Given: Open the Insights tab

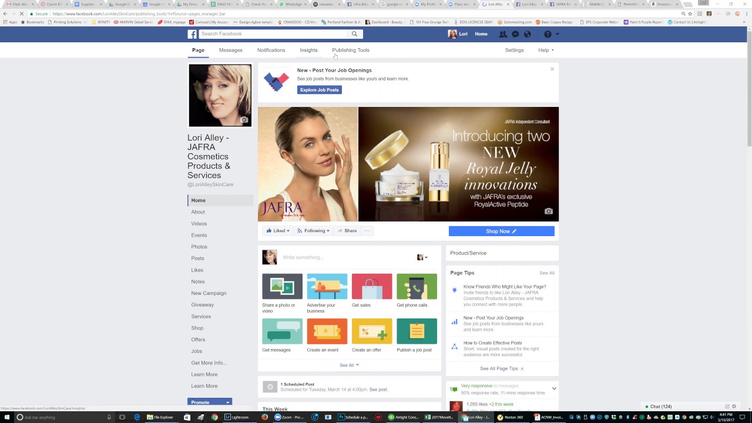Looking at the screenshot, I should coord(308,50).
